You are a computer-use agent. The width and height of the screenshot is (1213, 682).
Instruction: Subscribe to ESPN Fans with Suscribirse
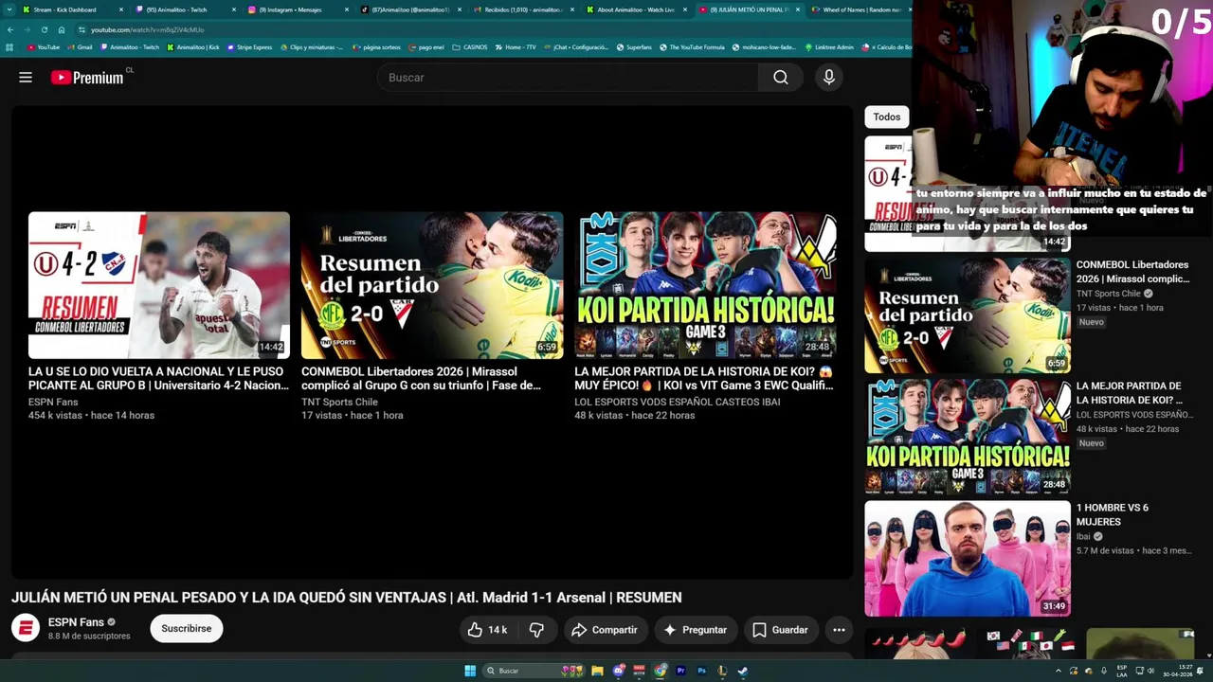187,628
